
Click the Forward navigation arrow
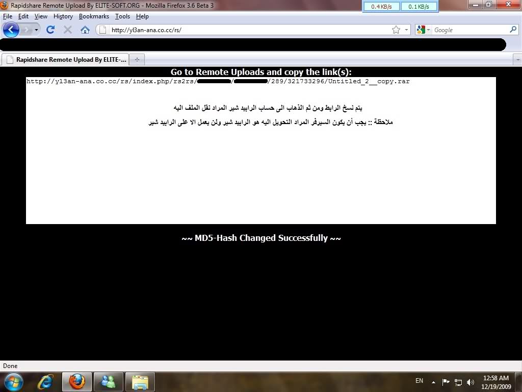(26, 30)
